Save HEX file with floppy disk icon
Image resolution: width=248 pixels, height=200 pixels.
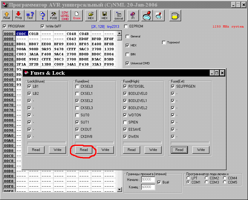pyautogui.click(x=105, y=15)
